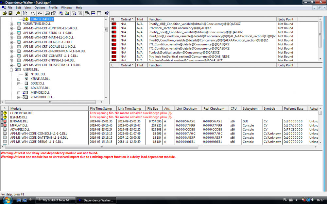
Task: Switch to My build of New M... taskbar button
Action: click(55, 200)
